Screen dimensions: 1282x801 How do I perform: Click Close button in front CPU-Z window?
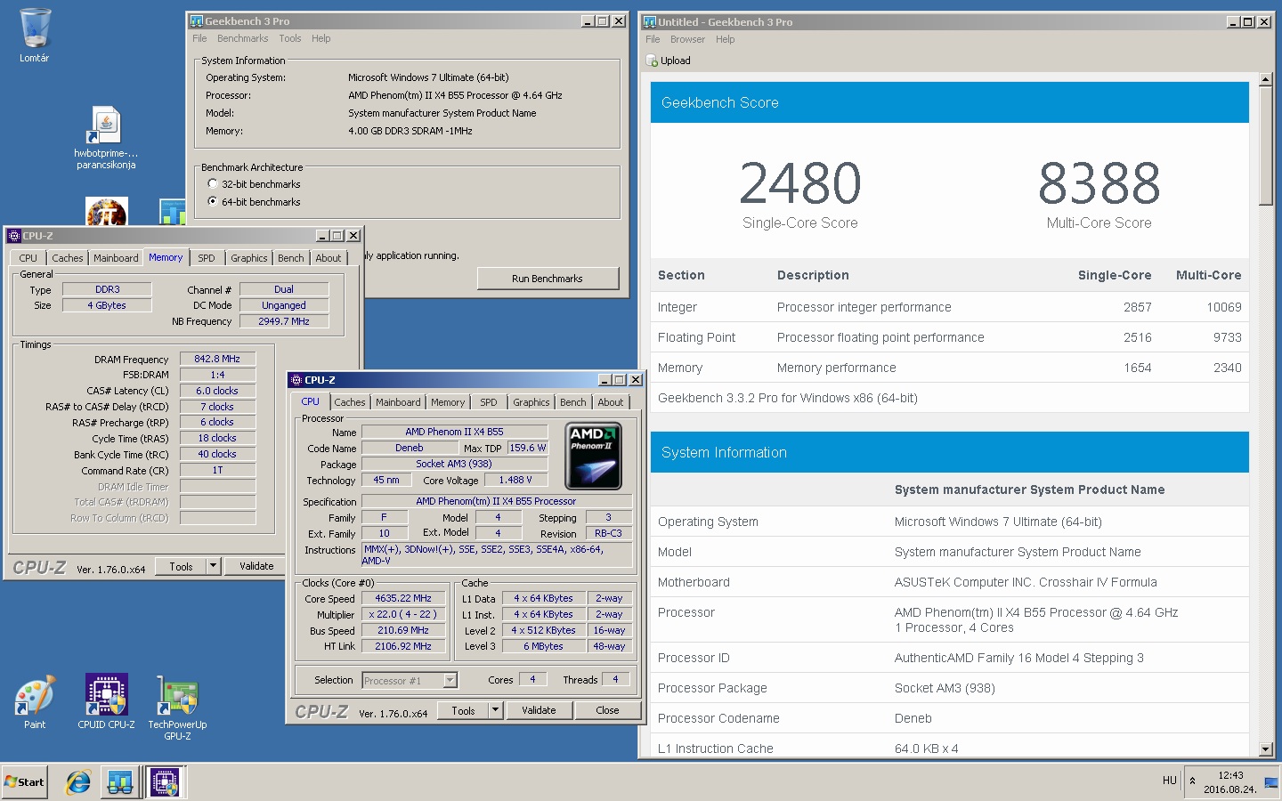pyautogui.click(x=607, y=710)
